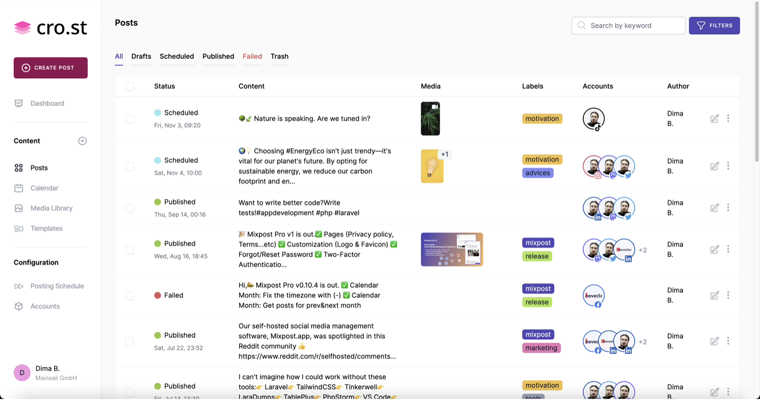The height and width of the screenshot is (400, 760).
Task: Open the Accounts page in the sidebar
Action: click(x=45, y=306)
